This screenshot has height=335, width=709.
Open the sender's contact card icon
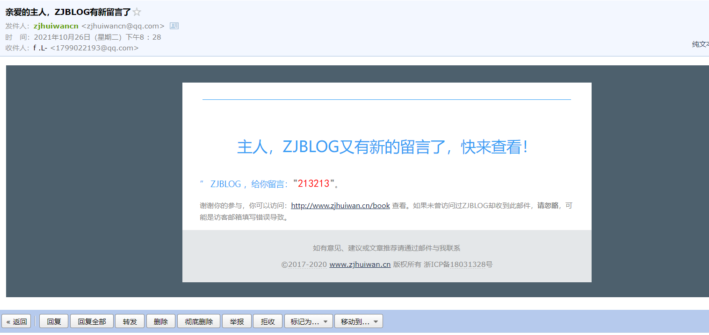174,26
